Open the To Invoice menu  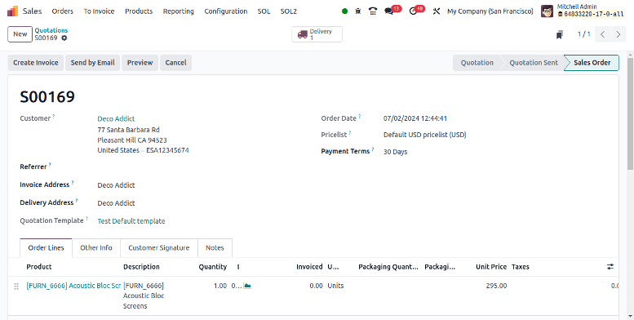(99, 11)
